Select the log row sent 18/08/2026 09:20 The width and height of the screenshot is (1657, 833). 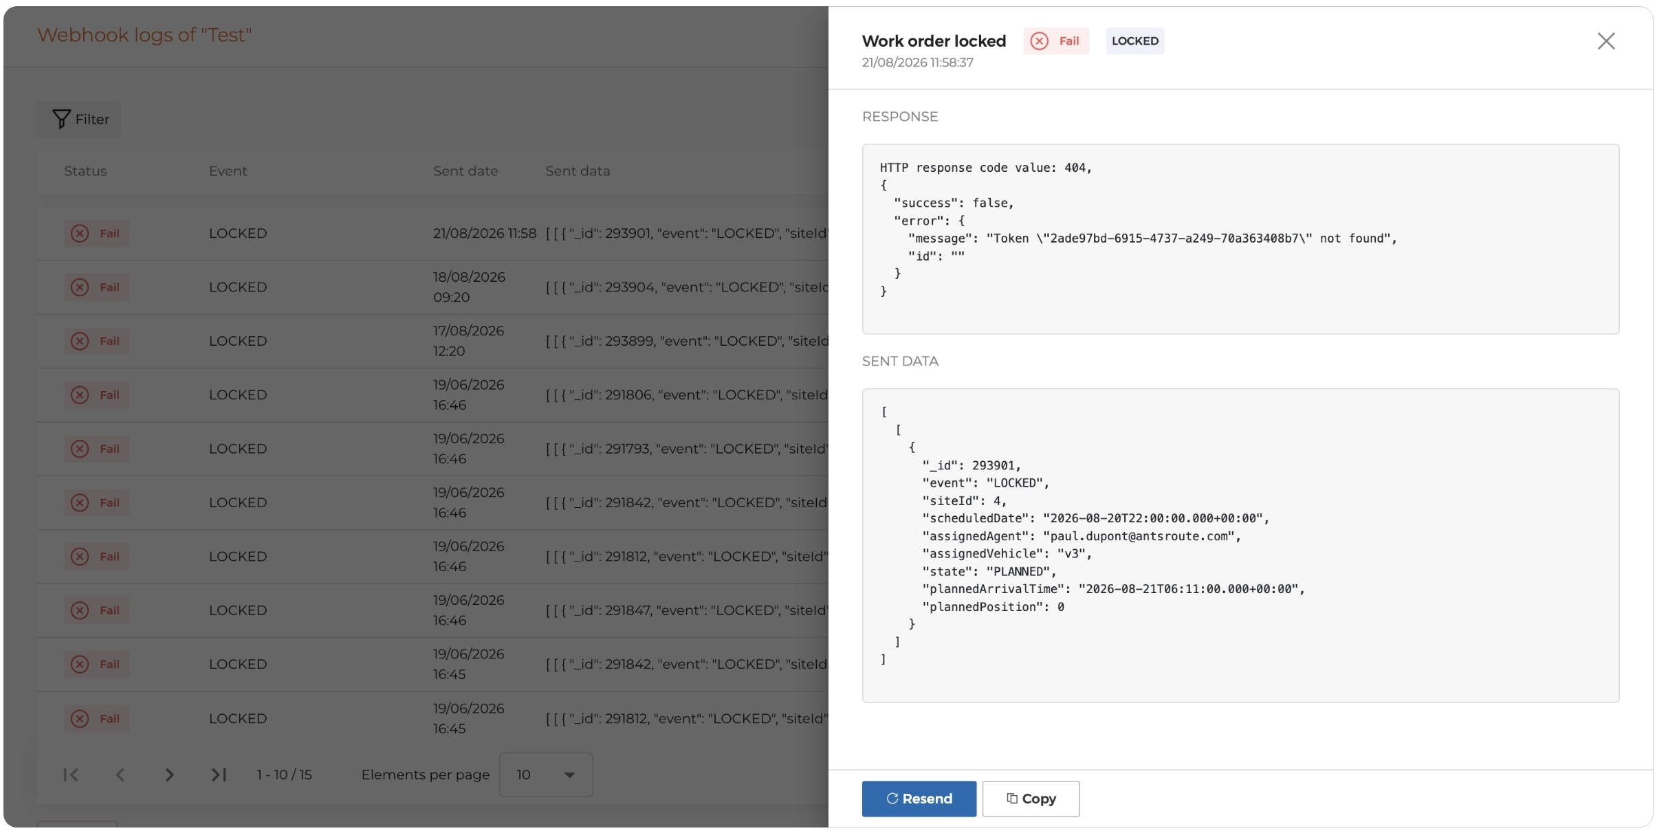pyautogui.click(x=432, y=287)
